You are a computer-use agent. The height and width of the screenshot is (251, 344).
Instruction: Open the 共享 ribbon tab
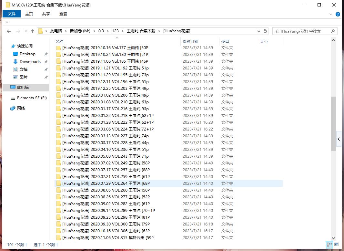tap(46, 14)
